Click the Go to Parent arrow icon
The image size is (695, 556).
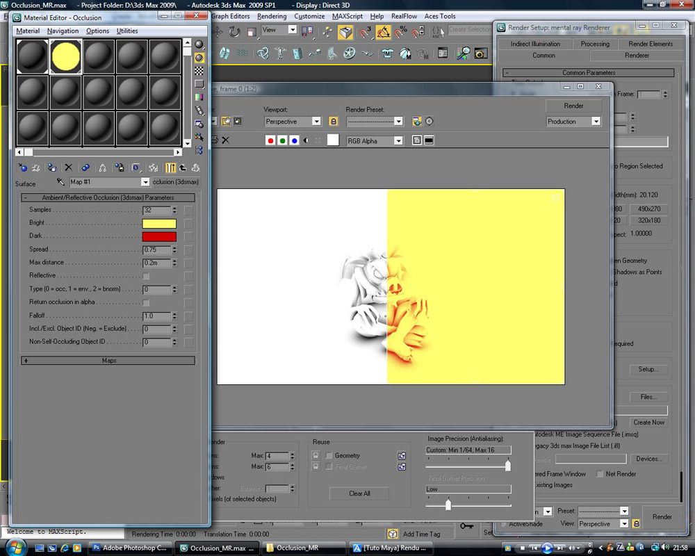[183, 167]
